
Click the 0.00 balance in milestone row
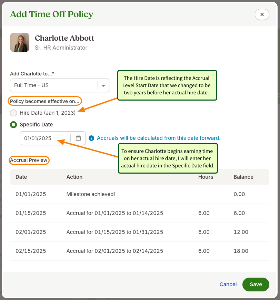239,194
